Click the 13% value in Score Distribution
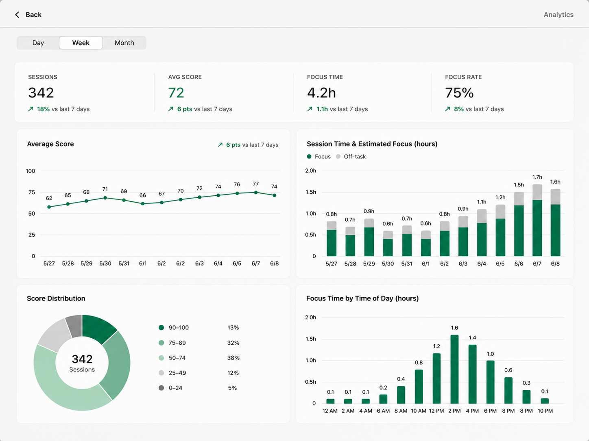The height and width of the screenshot is (441, 589). coord(233,328)
